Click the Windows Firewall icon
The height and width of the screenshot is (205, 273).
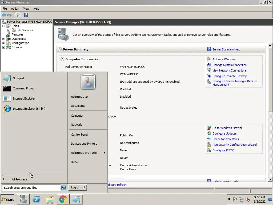tap(209, 128)
